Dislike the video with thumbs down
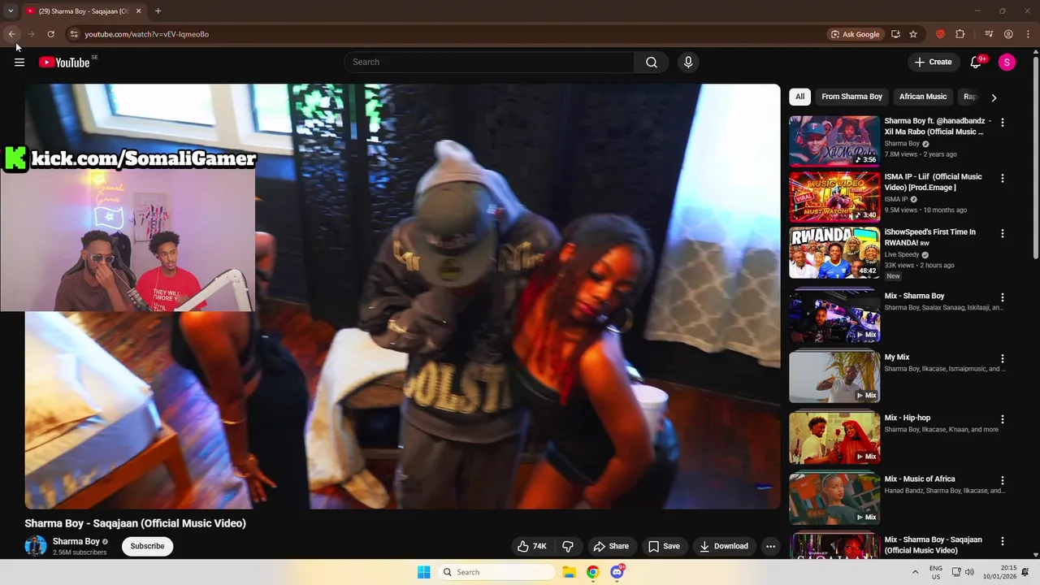 pos(568,546)
